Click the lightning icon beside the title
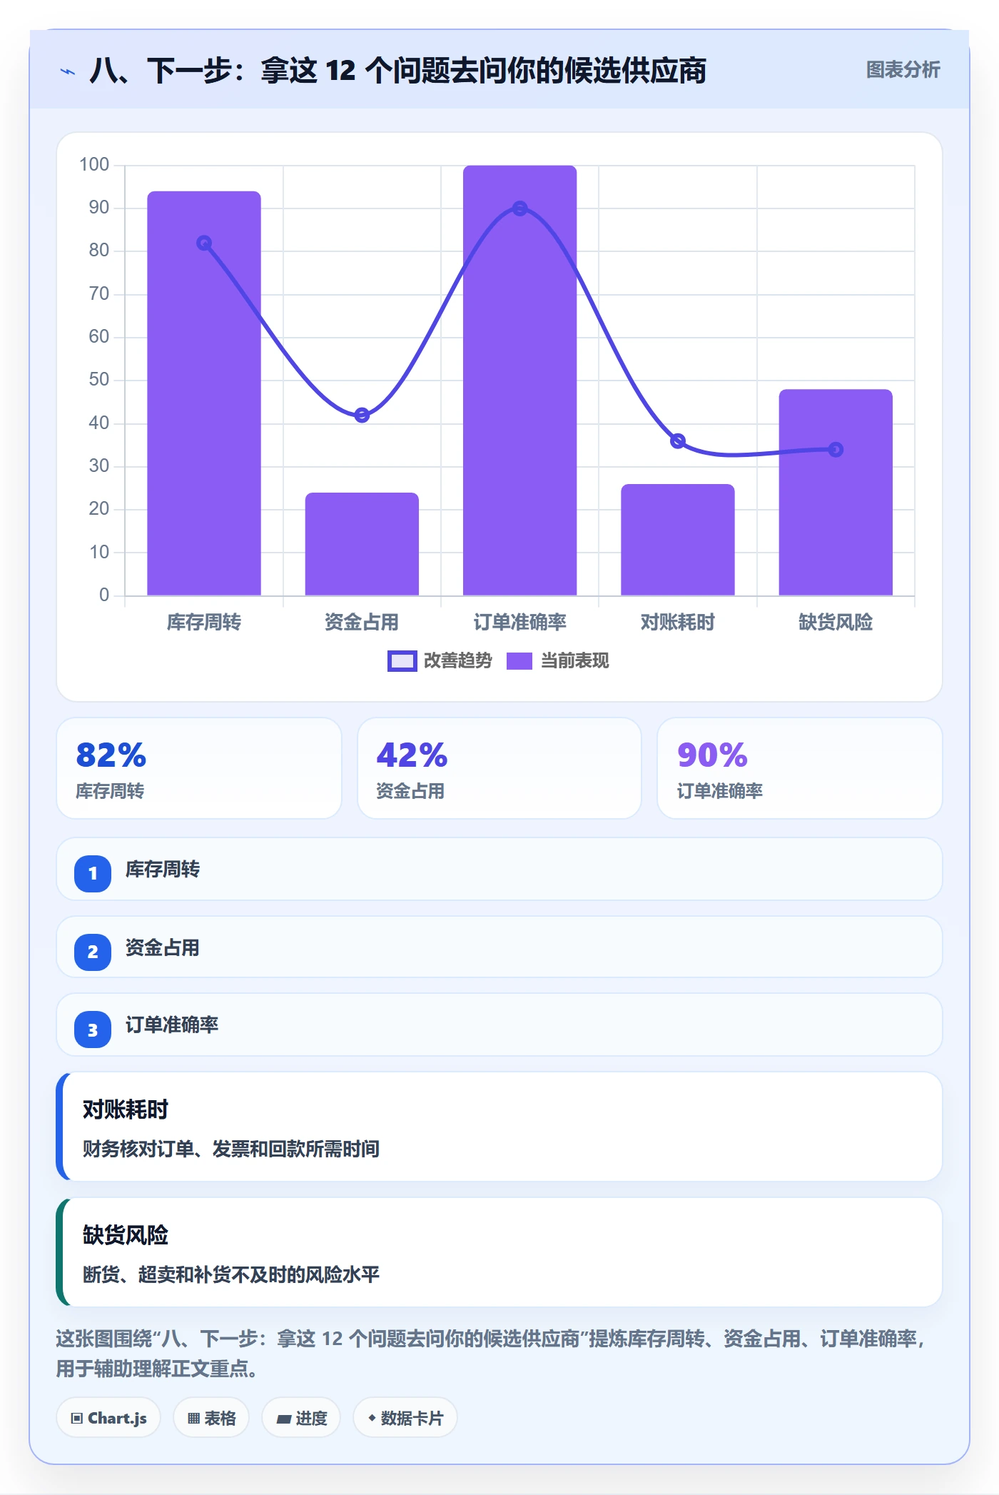Image resolution: width=999 pixels, height=1495 pixels. [68, 71]
